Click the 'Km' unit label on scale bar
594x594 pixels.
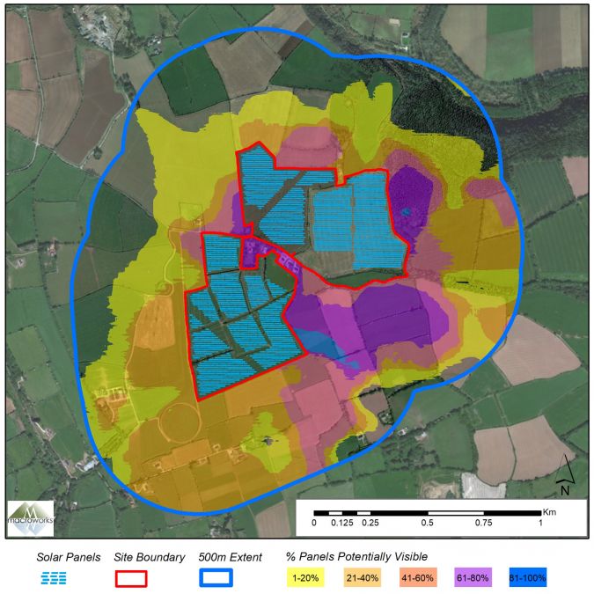549,512
